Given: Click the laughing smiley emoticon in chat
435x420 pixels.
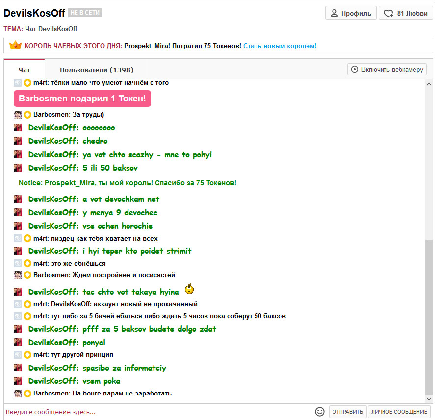Looking at the screenshot, I should pyautogui.click(x=189, y=289).
